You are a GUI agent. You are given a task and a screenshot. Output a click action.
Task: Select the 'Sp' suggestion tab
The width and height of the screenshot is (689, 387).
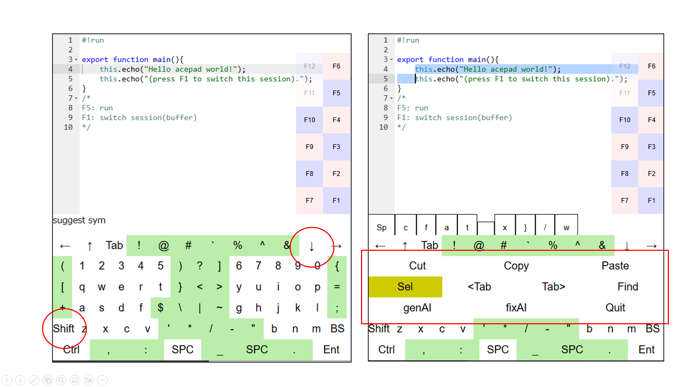click(381, 227)
